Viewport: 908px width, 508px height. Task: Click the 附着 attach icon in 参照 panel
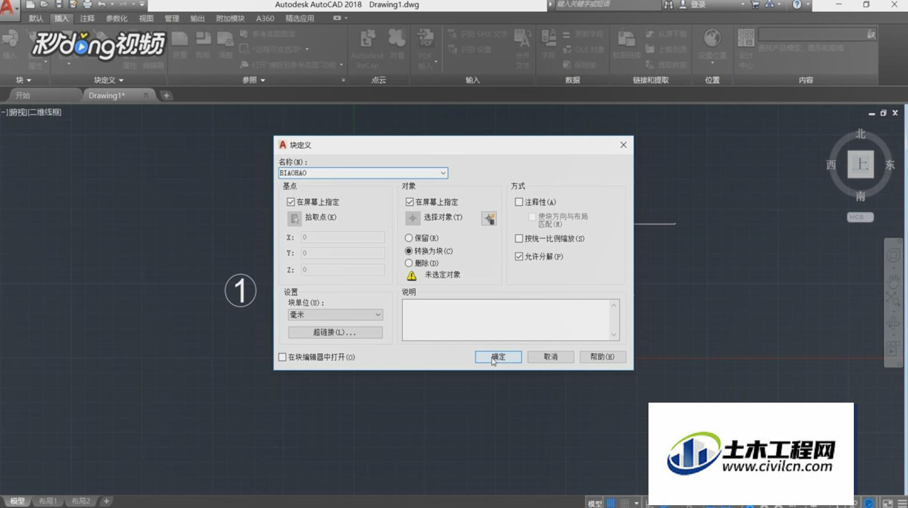(x=180, y=39)
